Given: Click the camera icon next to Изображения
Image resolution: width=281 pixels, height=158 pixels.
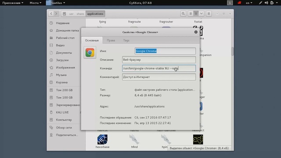Looking at the screenshot, I should click(x=51, y=68).
